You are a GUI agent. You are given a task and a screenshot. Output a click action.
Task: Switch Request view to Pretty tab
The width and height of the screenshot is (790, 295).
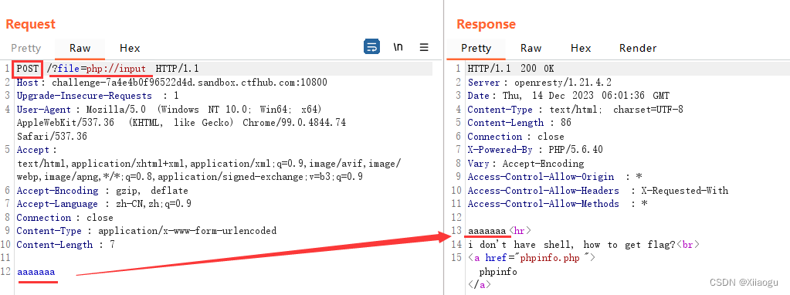pyautogui.click(x=25, y=49)
